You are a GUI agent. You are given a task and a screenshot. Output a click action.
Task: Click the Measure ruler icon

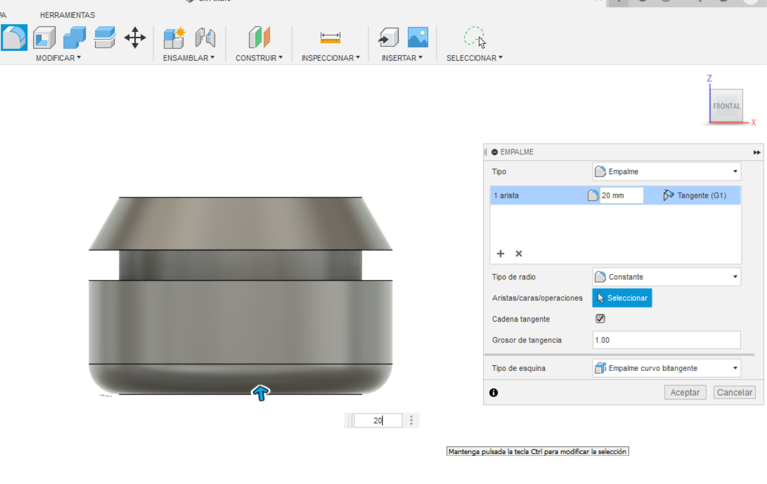[331, 38]
